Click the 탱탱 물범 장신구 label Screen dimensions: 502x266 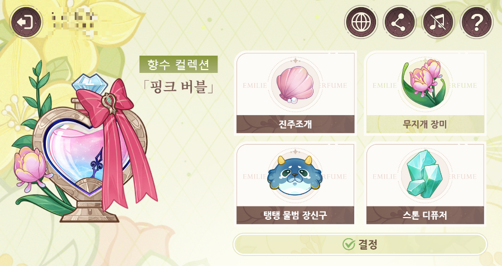click(295, 215)
